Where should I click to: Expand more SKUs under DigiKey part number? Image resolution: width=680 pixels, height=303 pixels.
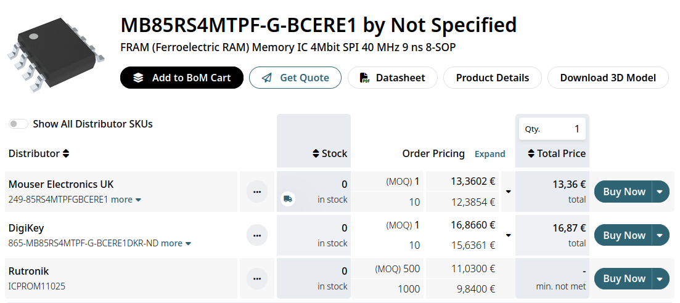click(x=176, y=243)
